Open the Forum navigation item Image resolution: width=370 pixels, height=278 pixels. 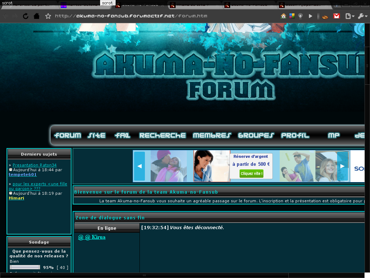tap(68, 135)
